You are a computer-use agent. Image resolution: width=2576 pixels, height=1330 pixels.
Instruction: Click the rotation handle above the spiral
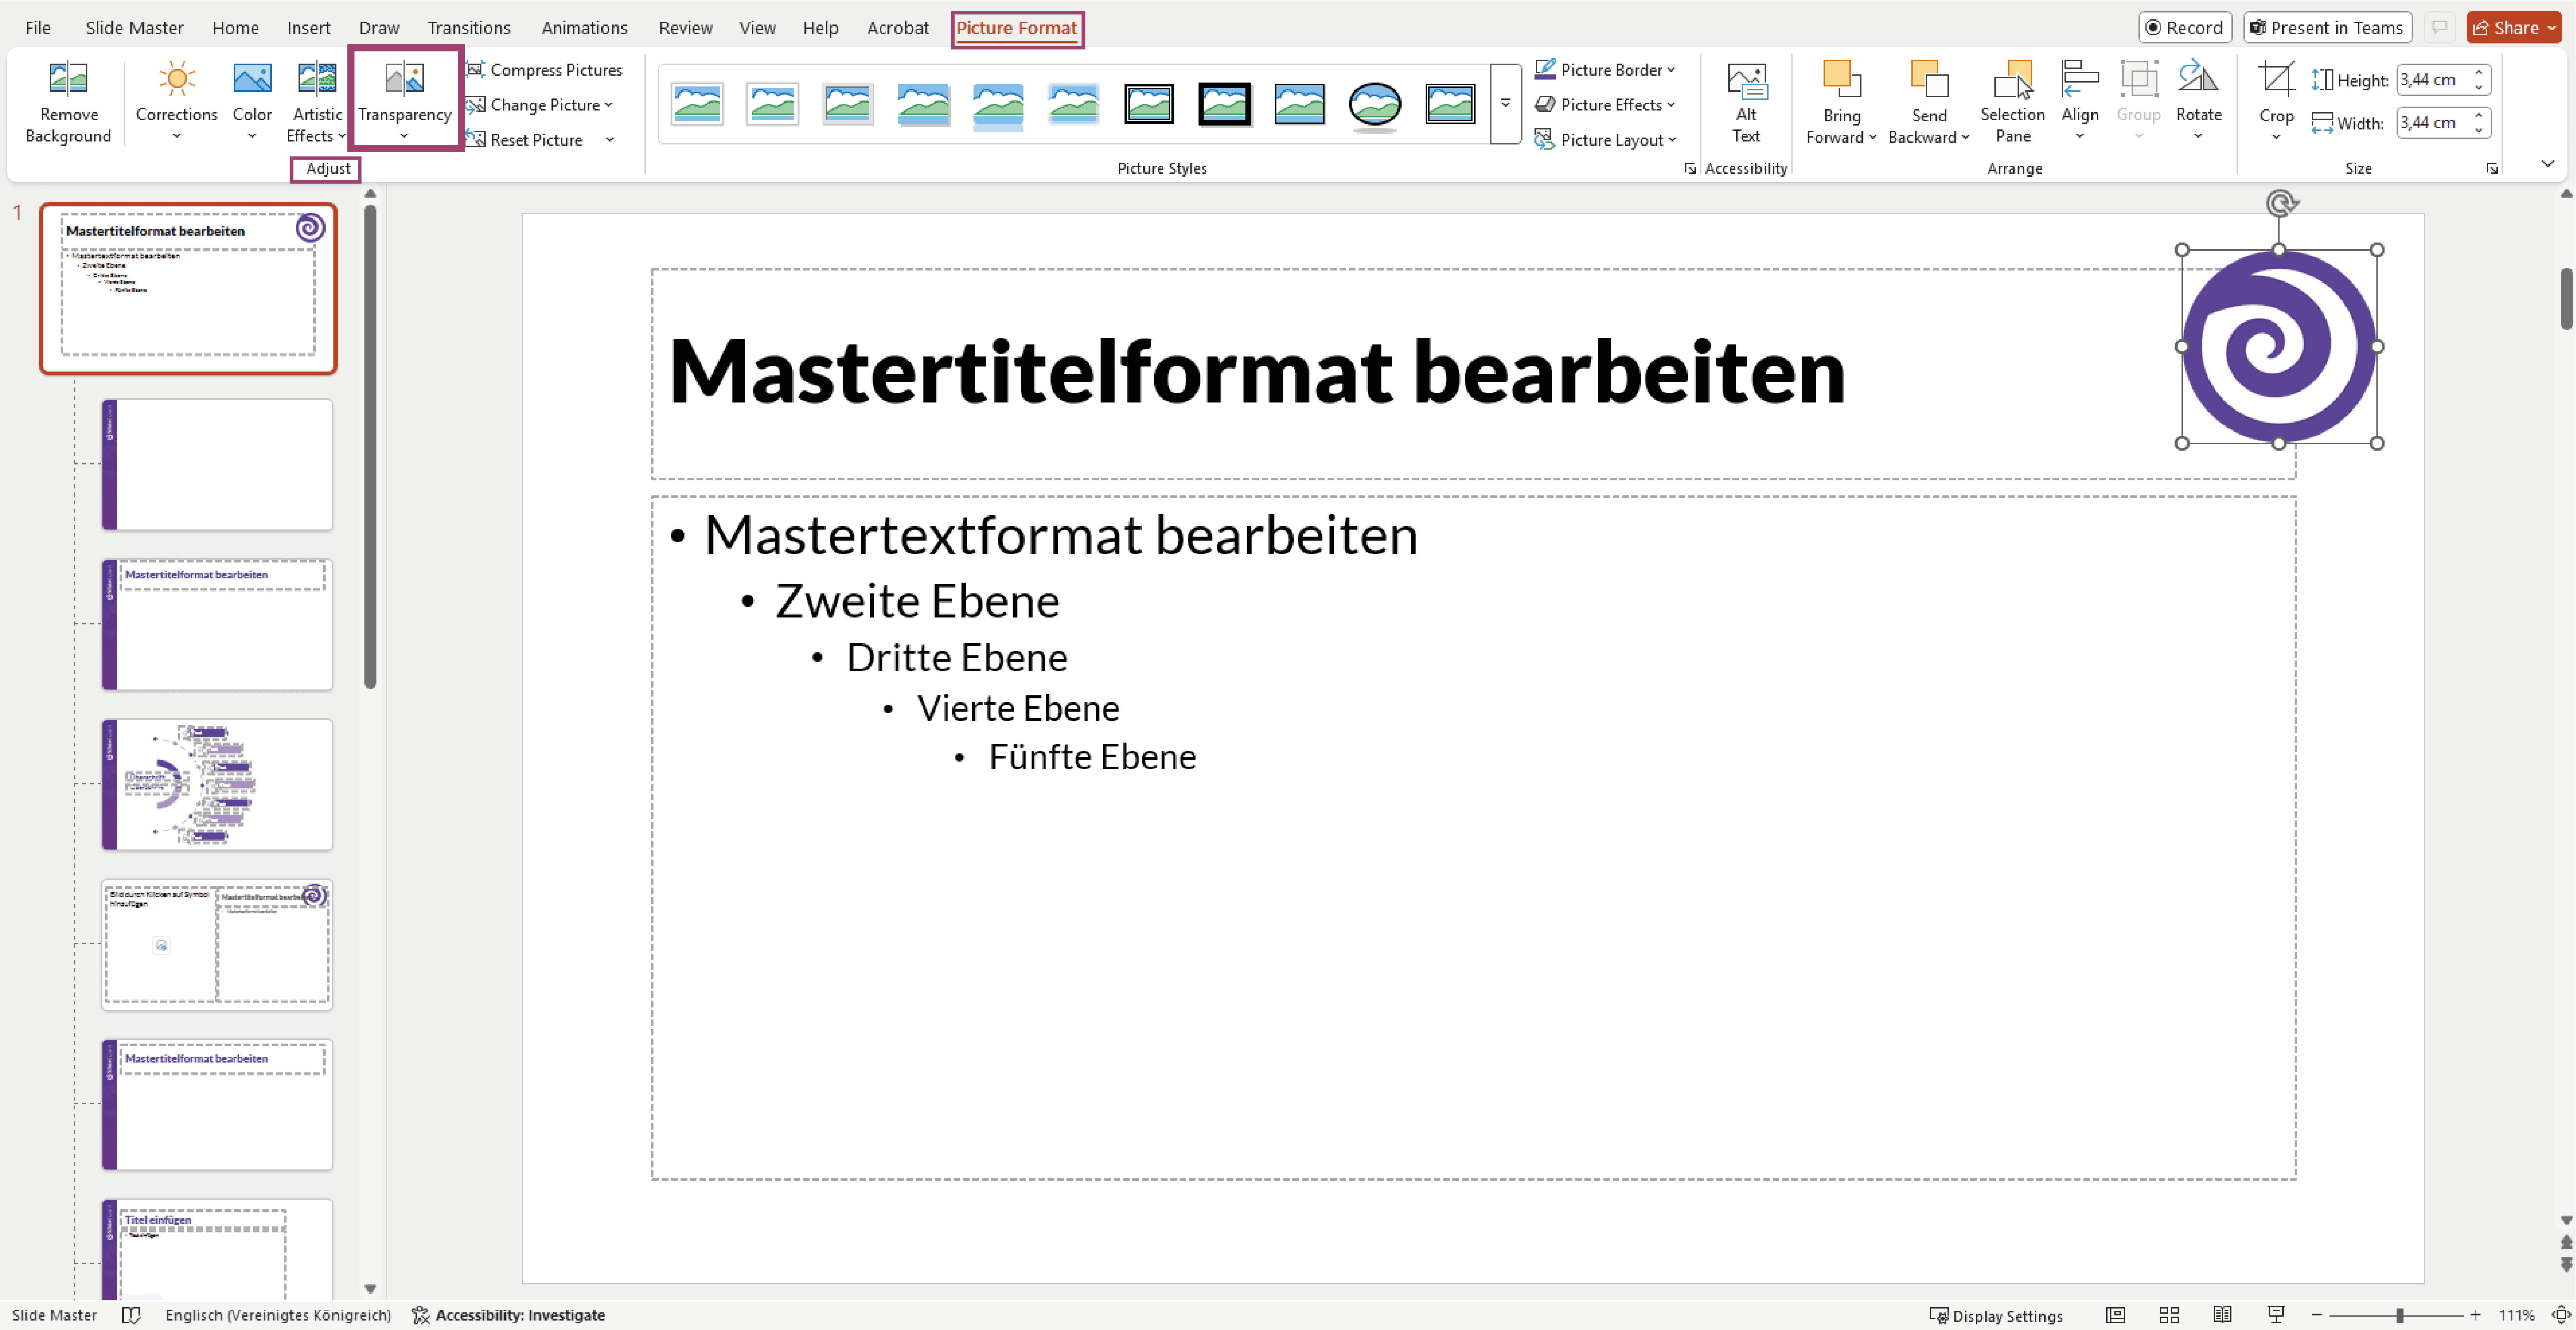pyautogui.click(x=2280, y=204)
